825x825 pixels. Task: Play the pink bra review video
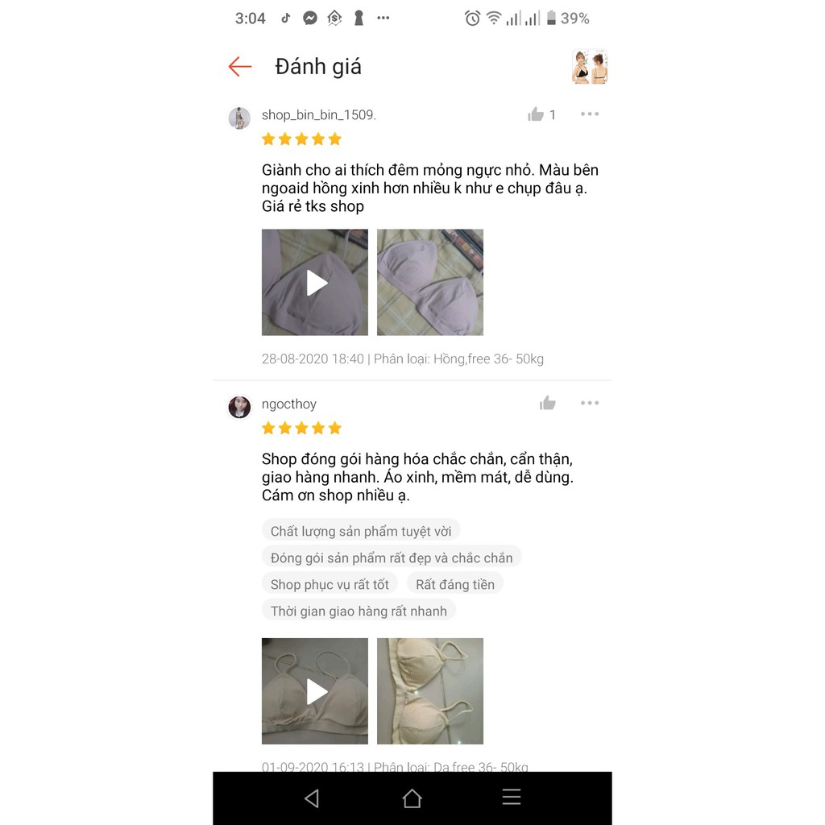315,283
